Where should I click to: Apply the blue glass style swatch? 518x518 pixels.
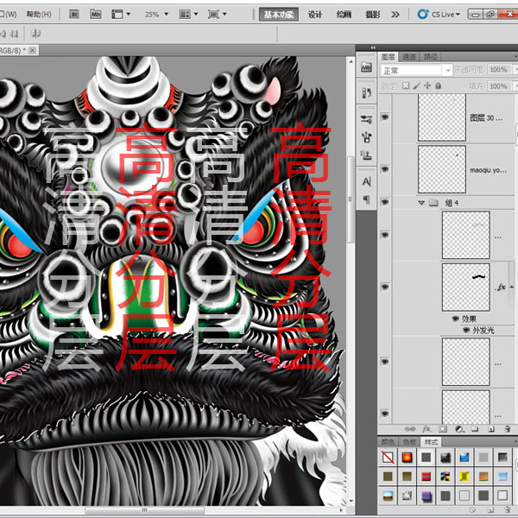[x=464, y=458]
